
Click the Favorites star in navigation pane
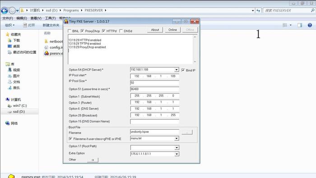coord(8,34)
